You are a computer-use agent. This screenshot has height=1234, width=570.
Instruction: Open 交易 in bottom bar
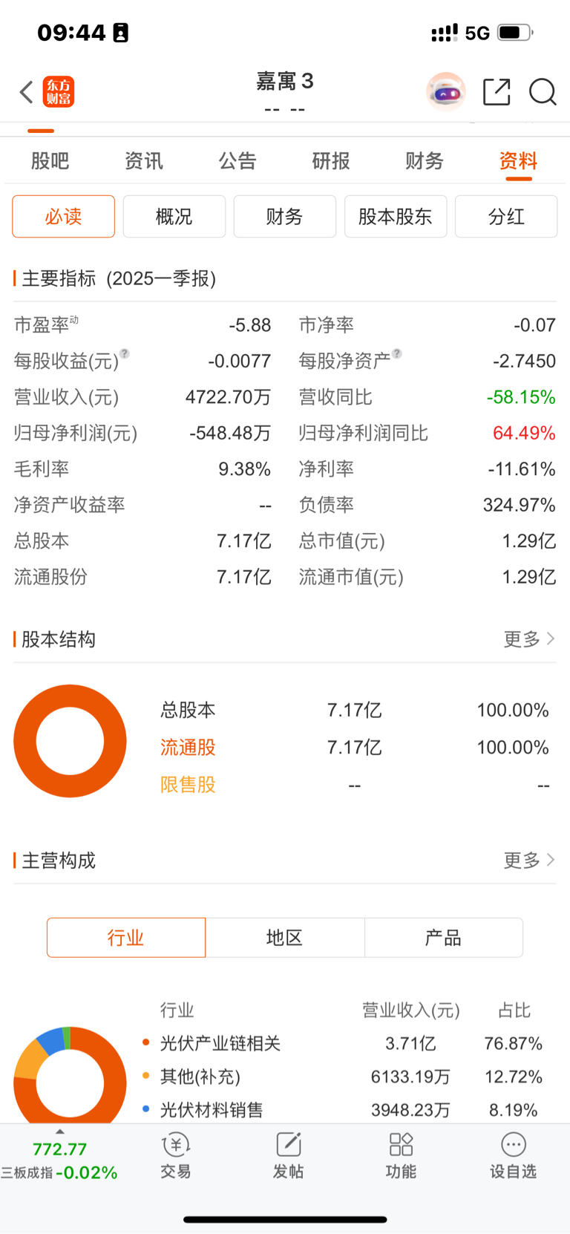point(176,1156)
